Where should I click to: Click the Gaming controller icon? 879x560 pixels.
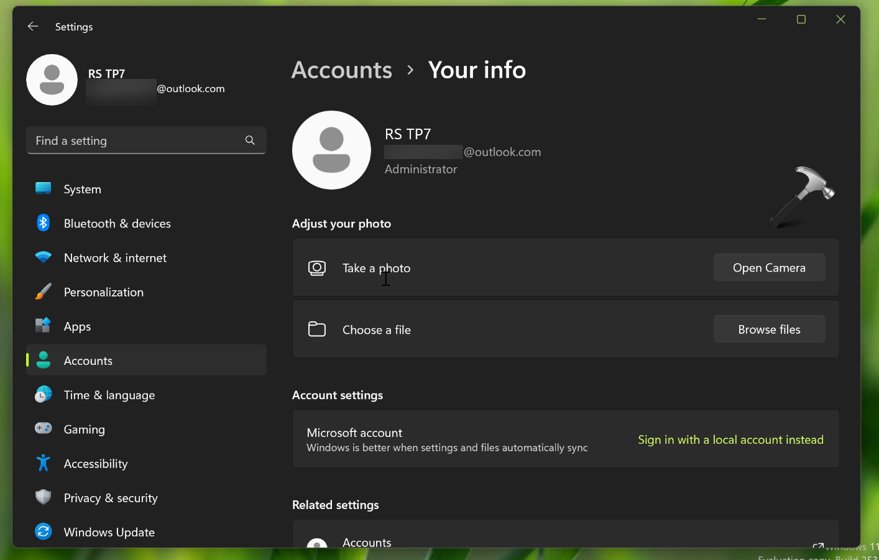click(x=44, y=429)
